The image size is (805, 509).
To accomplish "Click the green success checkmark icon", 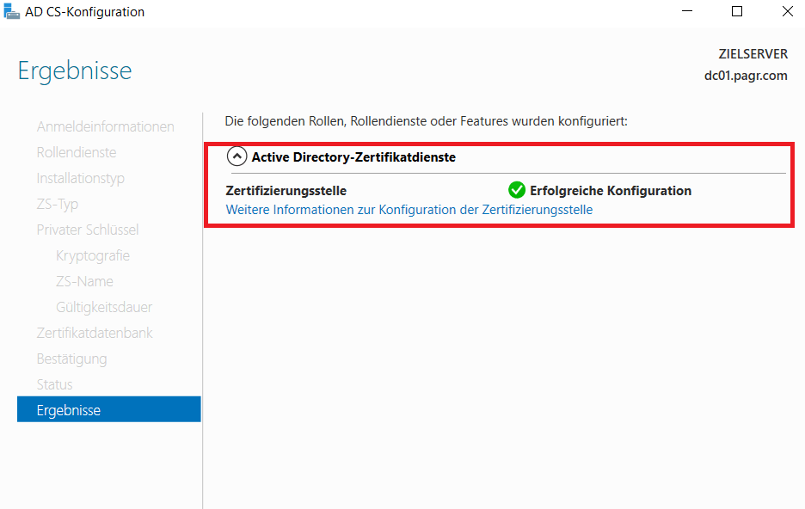I will point(517,191).
